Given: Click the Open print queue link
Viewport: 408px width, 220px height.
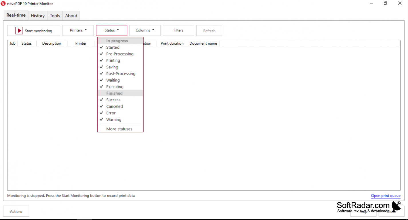Looking at the screenshot, I should click(x=386, y=196).
